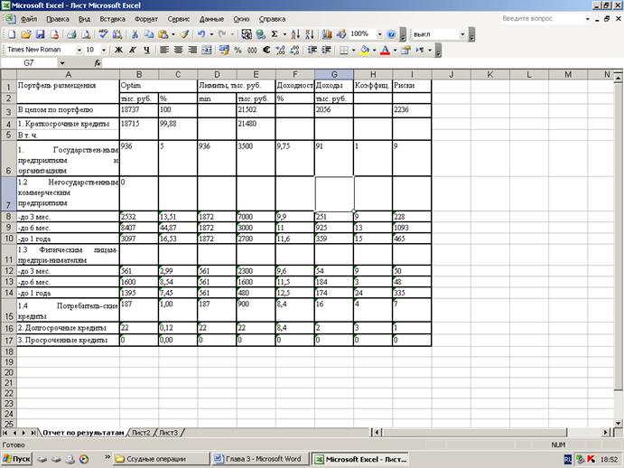Image resolution: width=624 pixels, height=468 pixels.
Task: Align cell text to the left
Action: point(164,50)
